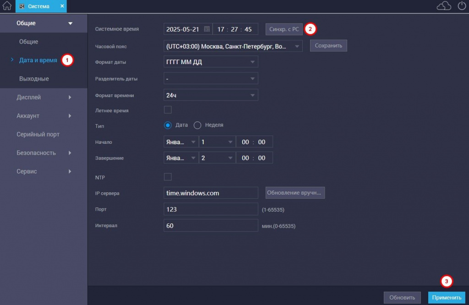Click the power icon in top right

(x=461, y=6)
